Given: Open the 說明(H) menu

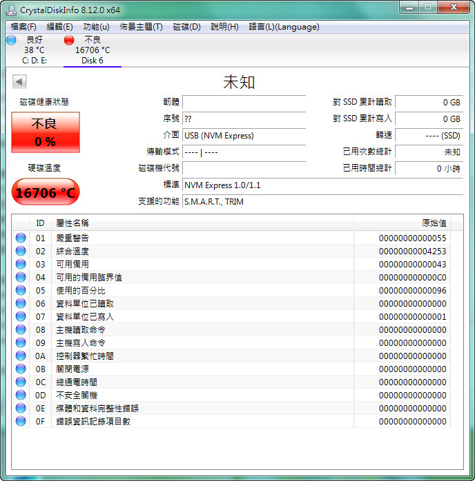Looking at the screenshot, I should (x=224, y=27).
